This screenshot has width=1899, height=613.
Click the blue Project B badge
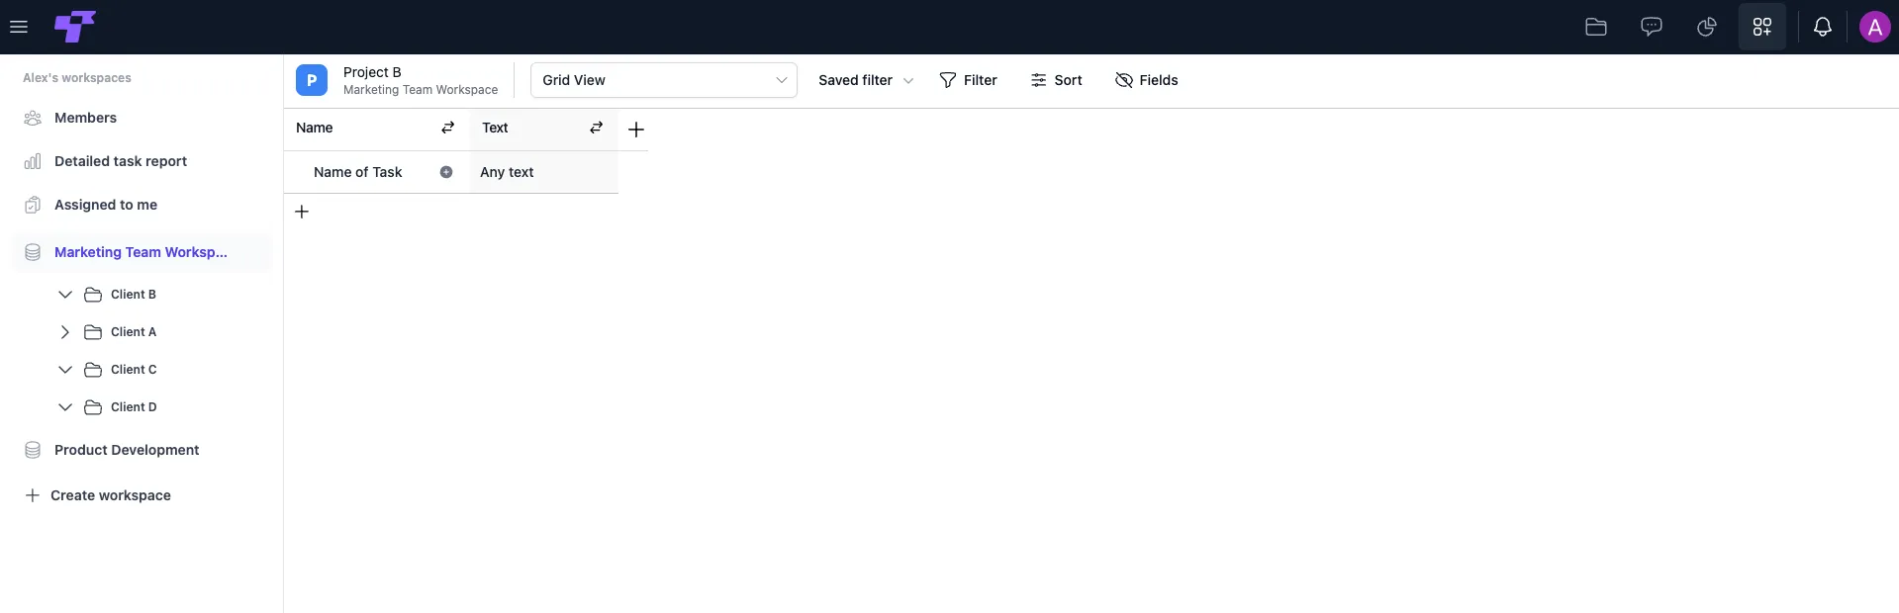(x=312, y=80)
